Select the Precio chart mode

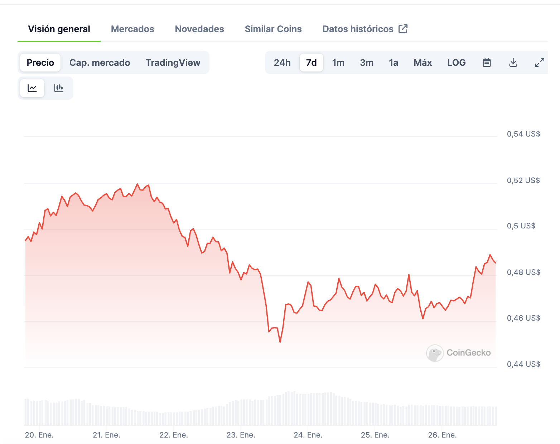coord(40,63)
